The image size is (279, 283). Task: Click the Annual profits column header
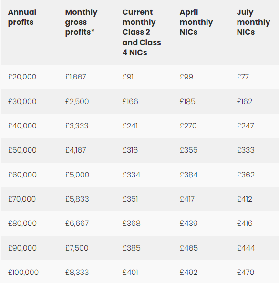pyautogui.click(x=22, y=17)
